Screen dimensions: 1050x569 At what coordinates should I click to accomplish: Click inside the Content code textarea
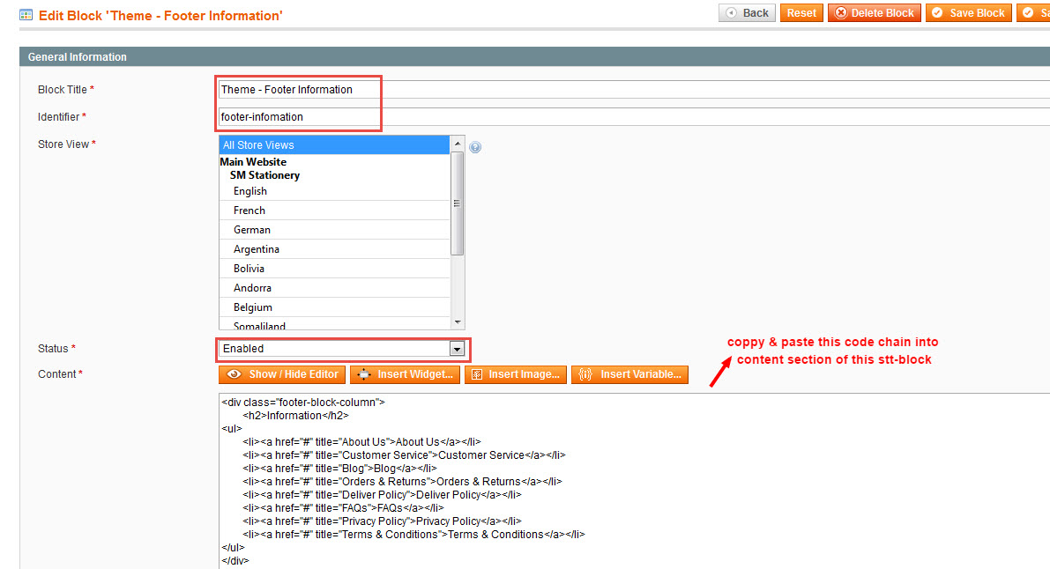click(634, 481)
